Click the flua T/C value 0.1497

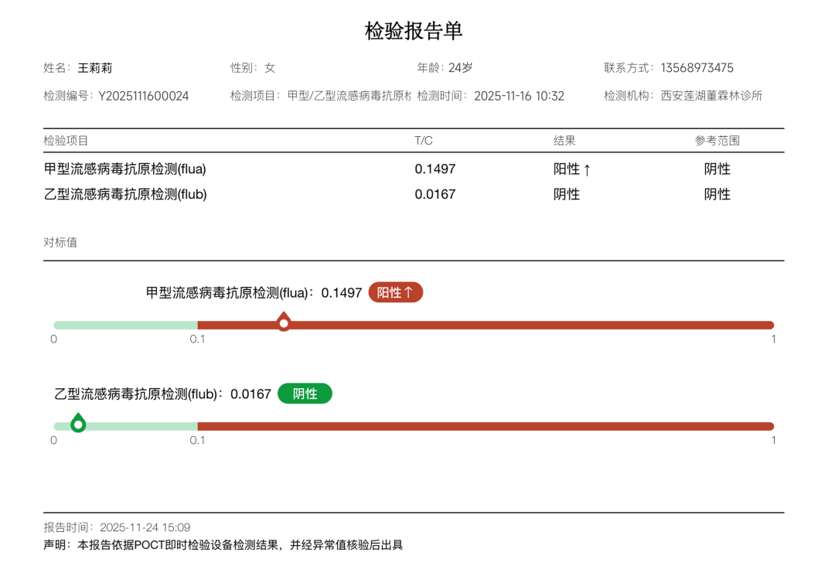coord(435,169)
